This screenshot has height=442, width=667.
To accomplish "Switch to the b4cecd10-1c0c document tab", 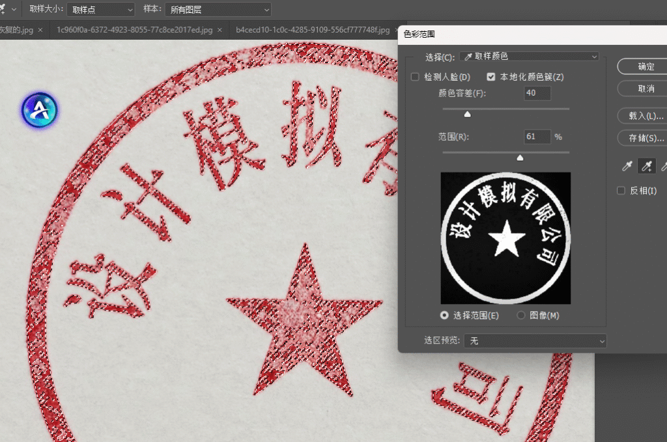I will [x=313, y=30].
